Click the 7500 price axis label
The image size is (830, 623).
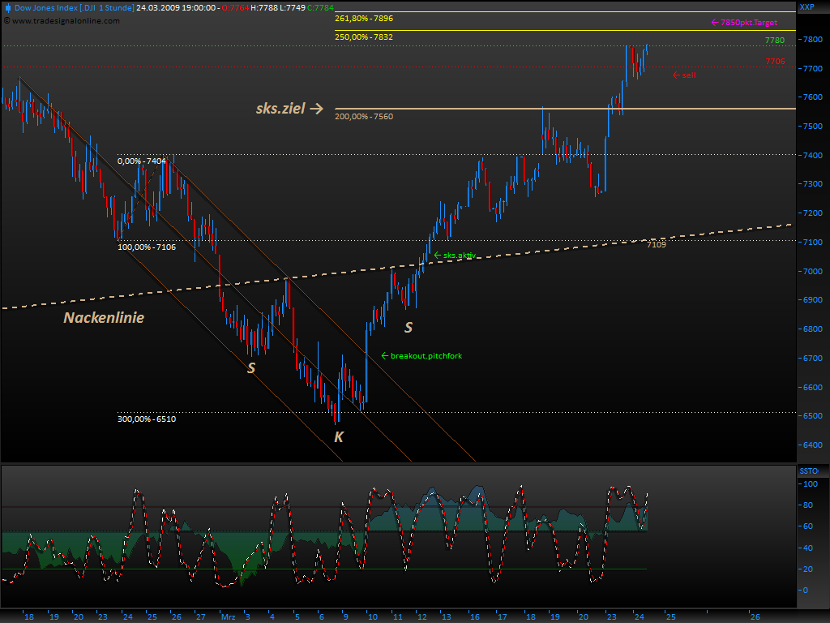(813, 127)
